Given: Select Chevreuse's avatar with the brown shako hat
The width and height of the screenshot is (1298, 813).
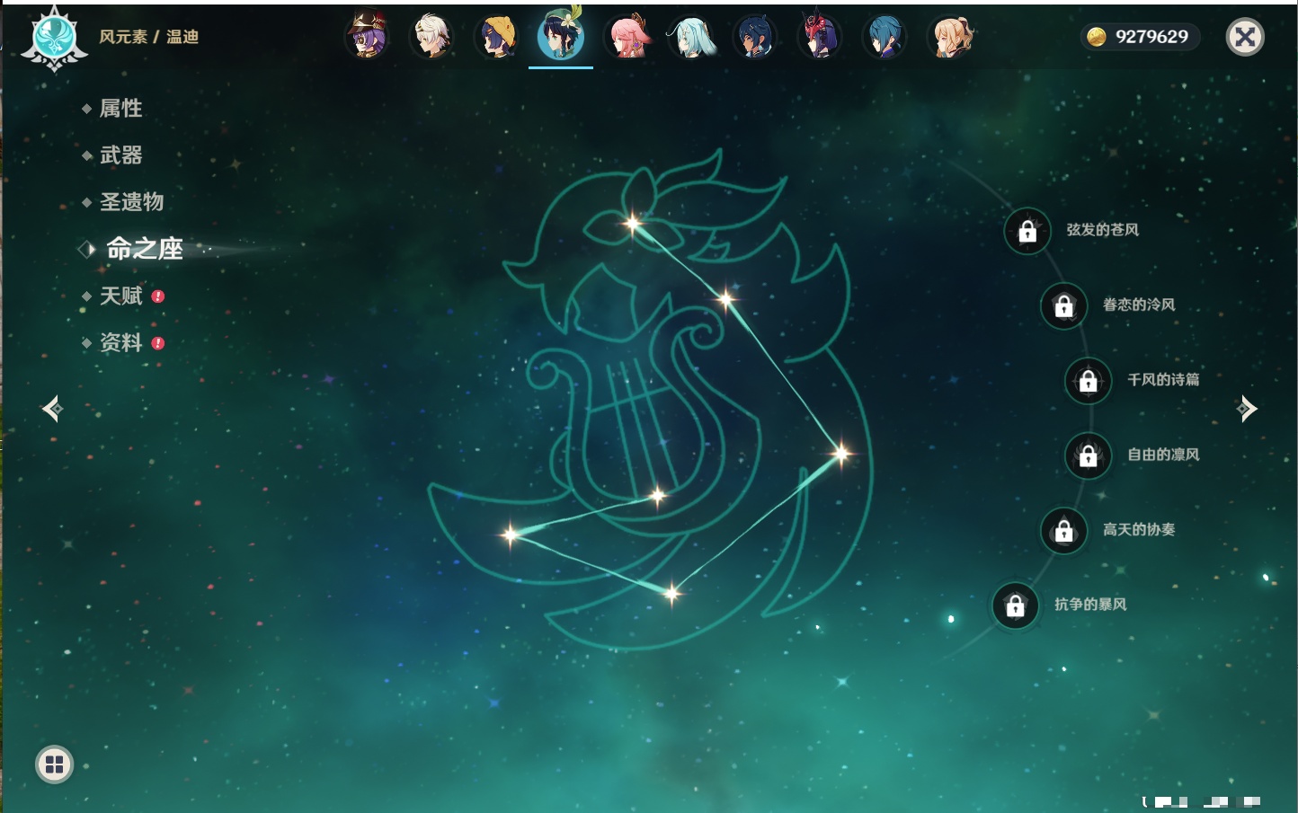Looking at the screenshot, I should pyautogui.click(x=367, y=37).
